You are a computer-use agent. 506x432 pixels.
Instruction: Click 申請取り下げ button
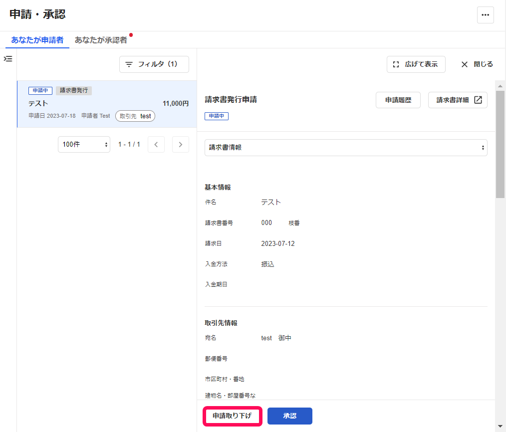[233, 416]
